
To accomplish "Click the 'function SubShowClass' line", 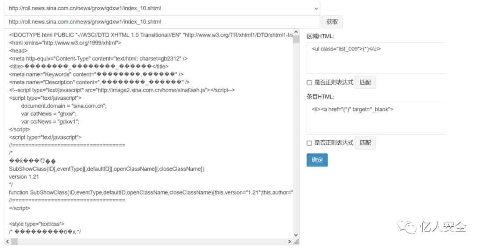I will point(151,192).
